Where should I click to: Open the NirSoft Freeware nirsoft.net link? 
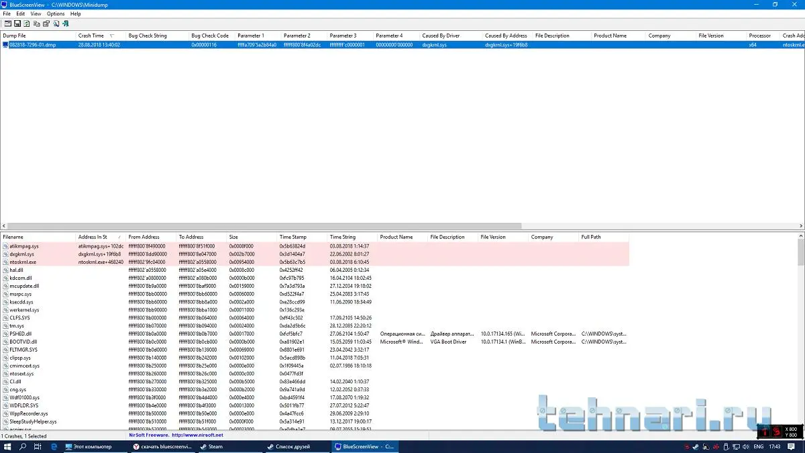(x=176, y=435)
